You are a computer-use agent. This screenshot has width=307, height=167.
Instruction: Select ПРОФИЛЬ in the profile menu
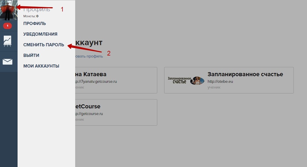[x=35, y=24]
